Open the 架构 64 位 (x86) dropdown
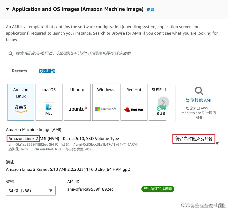The width and height of the screenshot is (228, 210). (31, 191)
